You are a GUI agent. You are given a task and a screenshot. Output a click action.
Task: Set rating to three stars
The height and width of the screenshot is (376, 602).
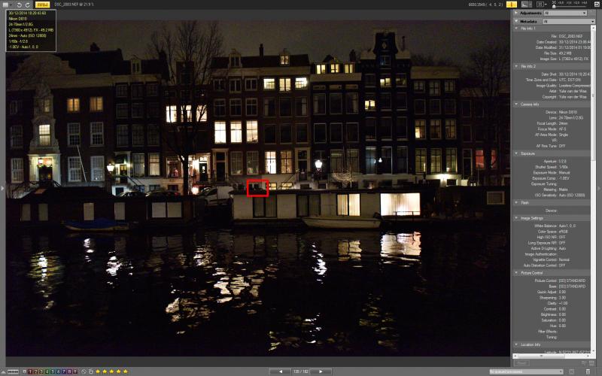[111, 371]
